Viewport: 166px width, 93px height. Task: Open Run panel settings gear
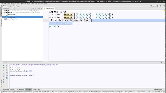[x=161, y=63]
